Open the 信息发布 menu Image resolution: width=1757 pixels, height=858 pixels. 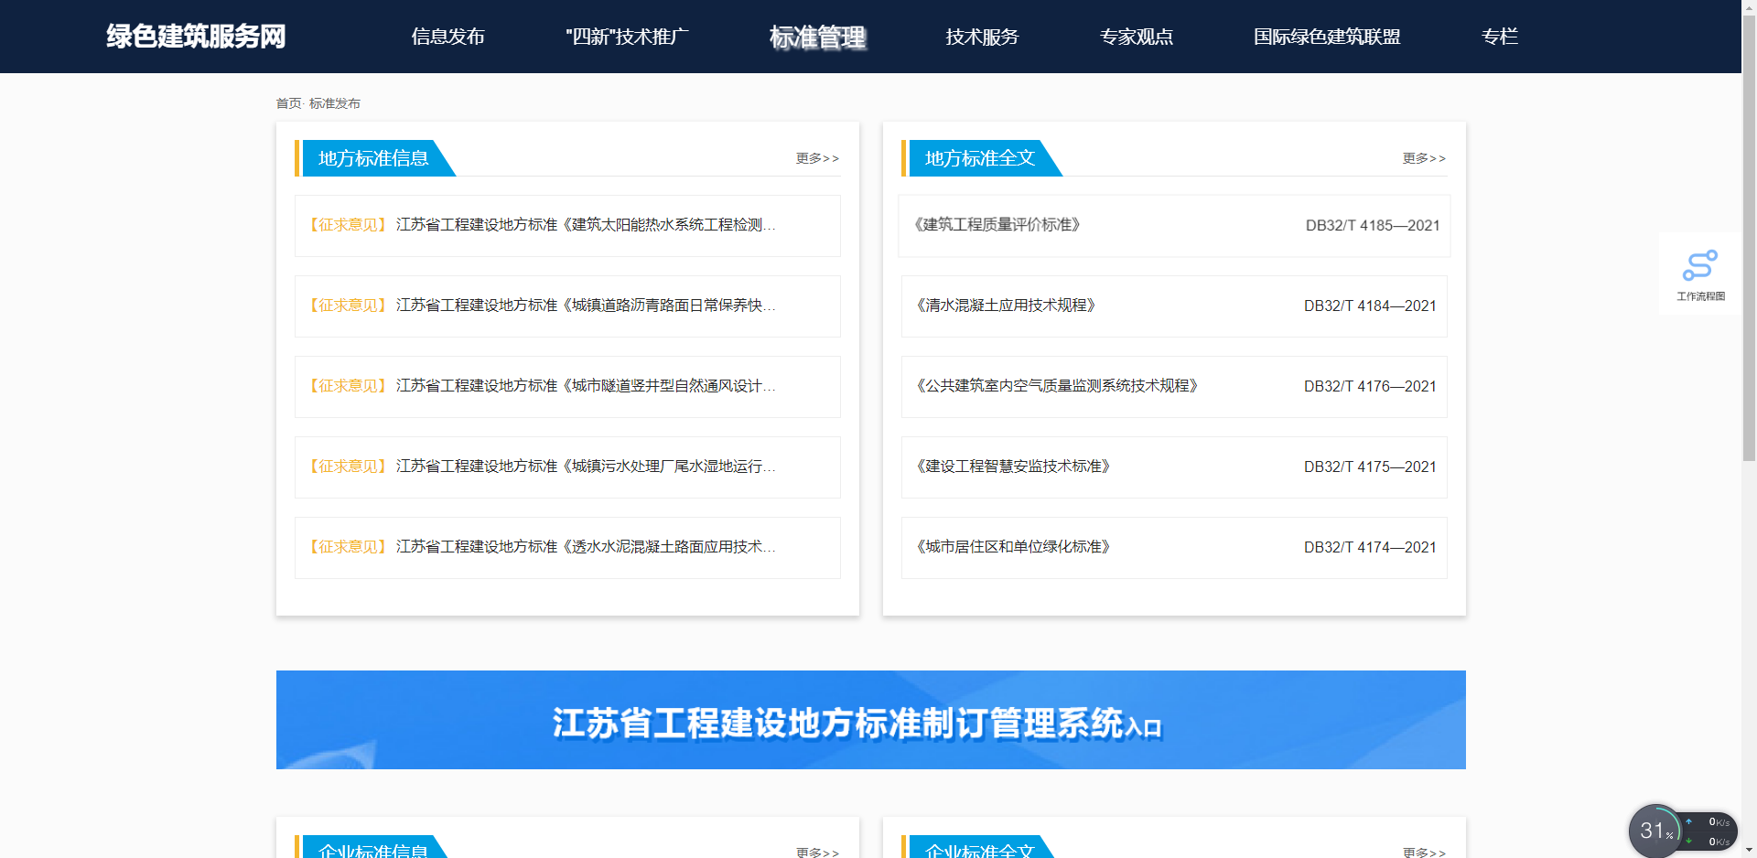pyautogui.click(x=447, y=37)
